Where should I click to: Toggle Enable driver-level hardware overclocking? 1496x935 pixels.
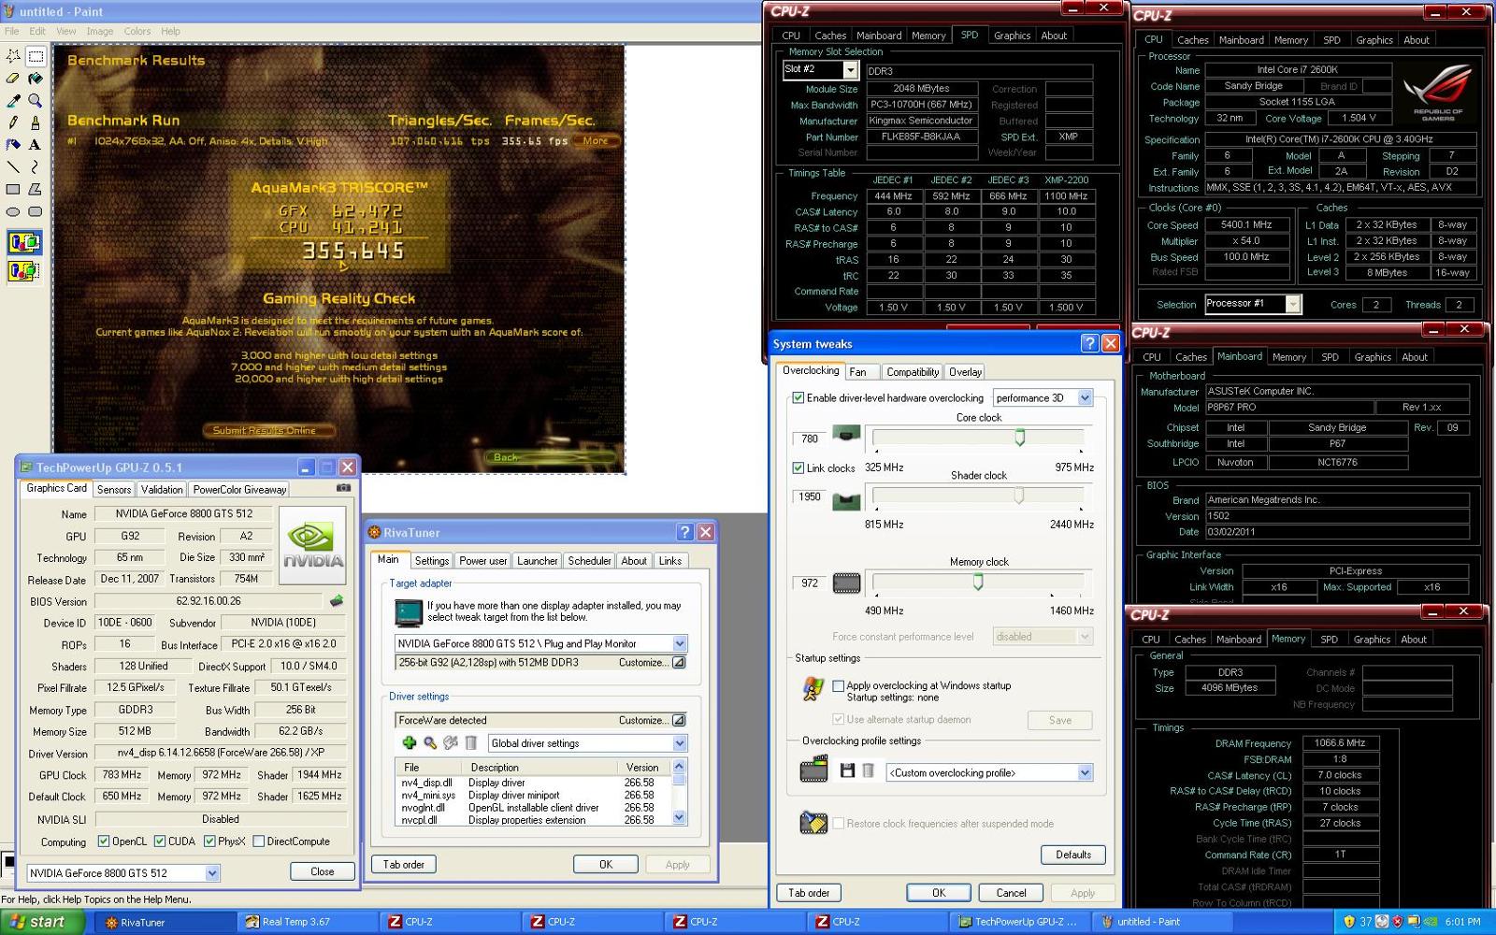point(798,397)
